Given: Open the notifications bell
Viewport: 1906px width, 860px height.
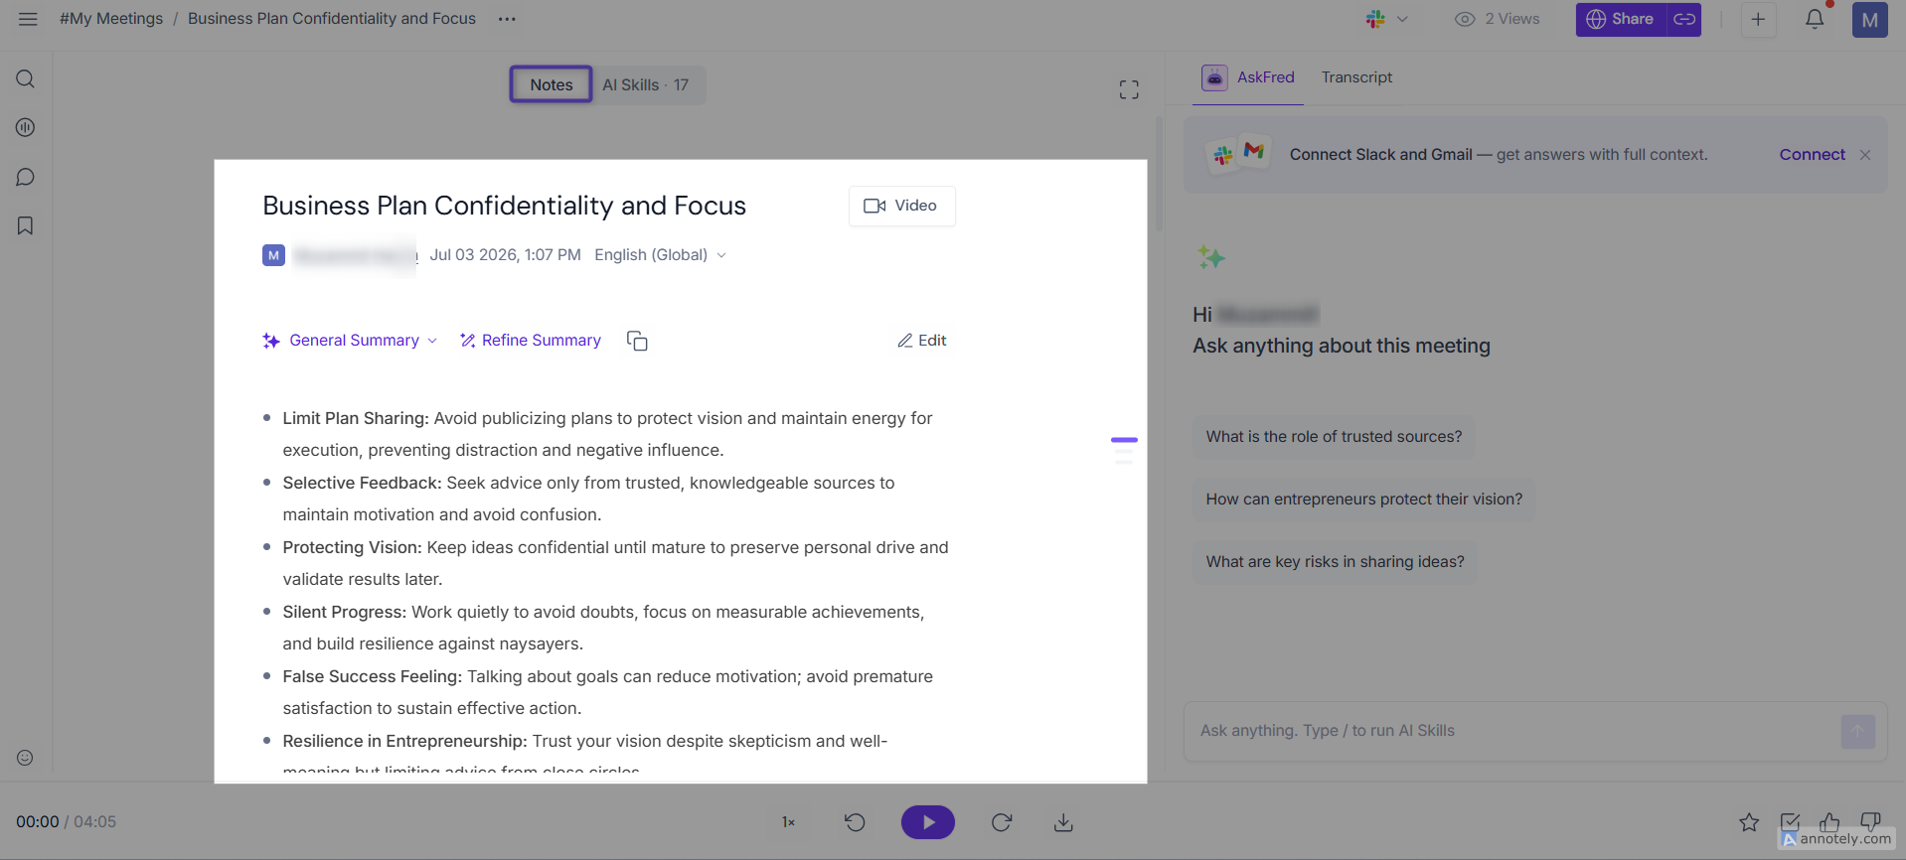Looking at the screenshot, I should tap(1815, 19).
